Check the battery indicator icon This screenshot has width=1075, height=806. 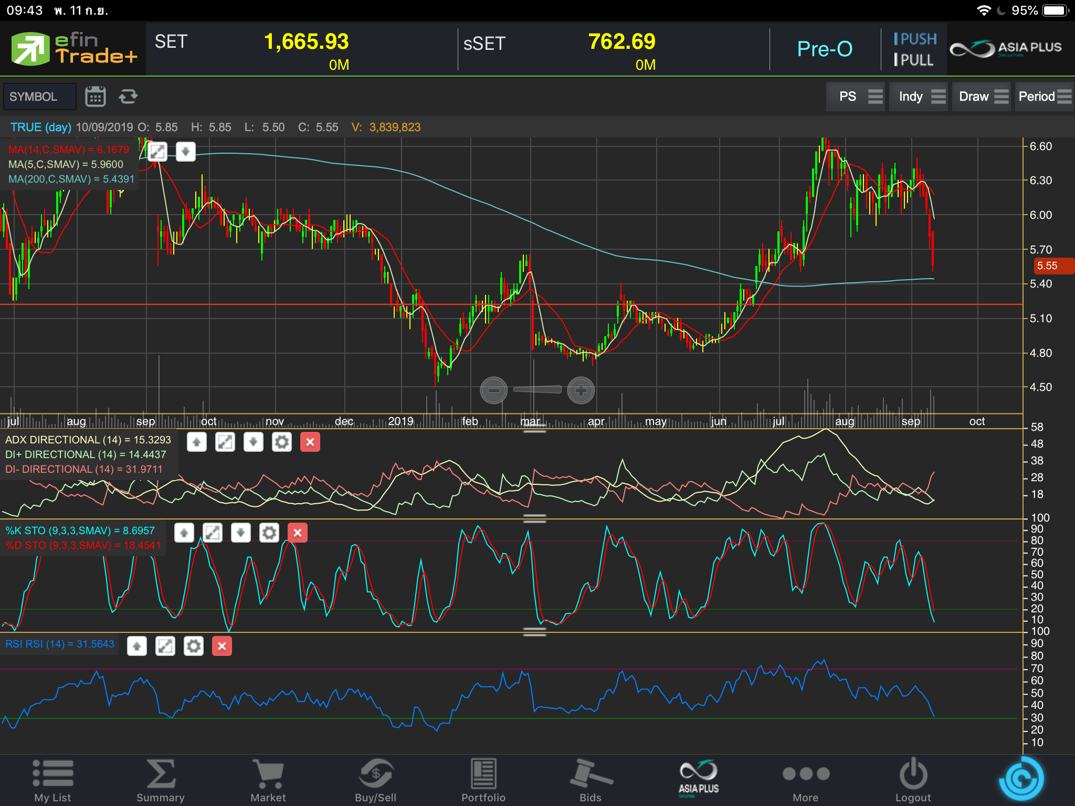click(1056, 10)
